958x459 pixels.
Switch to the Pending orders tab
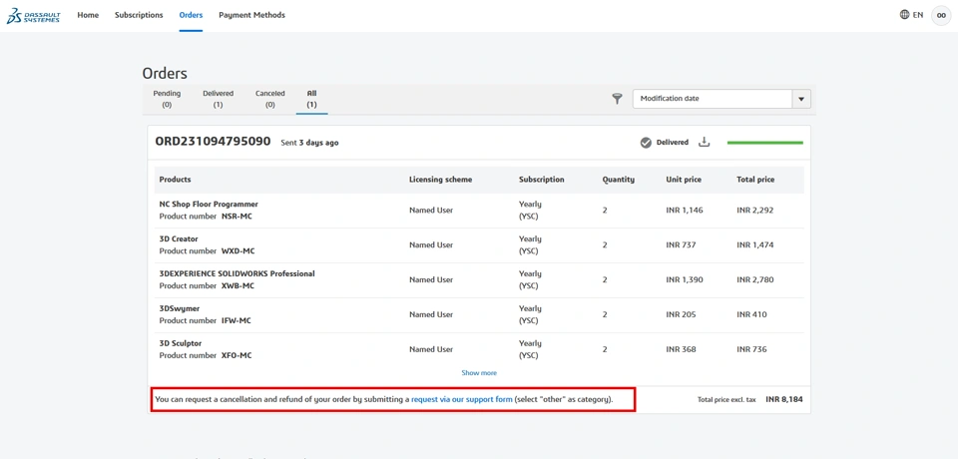[x=167, y=98]
